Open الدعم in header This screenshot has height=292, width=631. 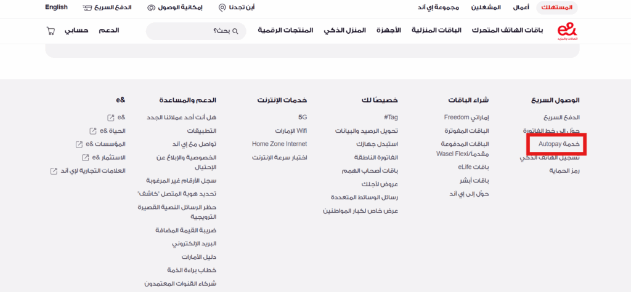click(x=109, y=31)
